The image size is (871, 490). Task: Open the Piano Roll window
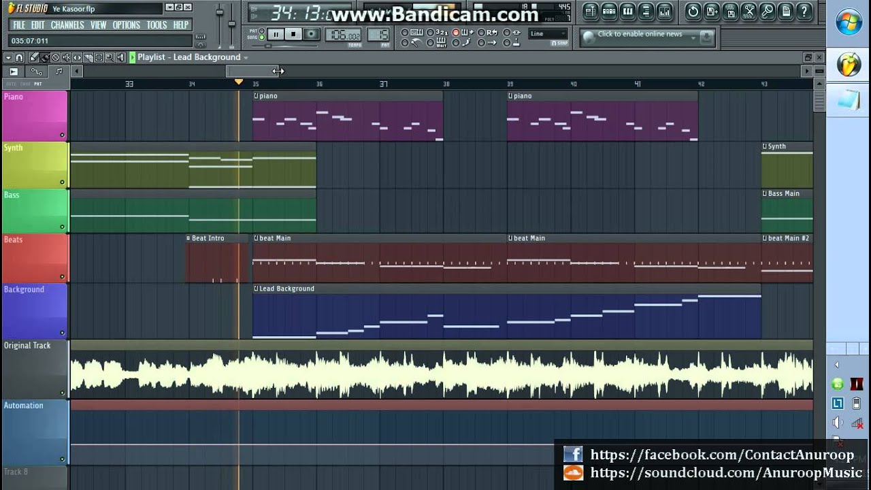[x=627, y=11]
